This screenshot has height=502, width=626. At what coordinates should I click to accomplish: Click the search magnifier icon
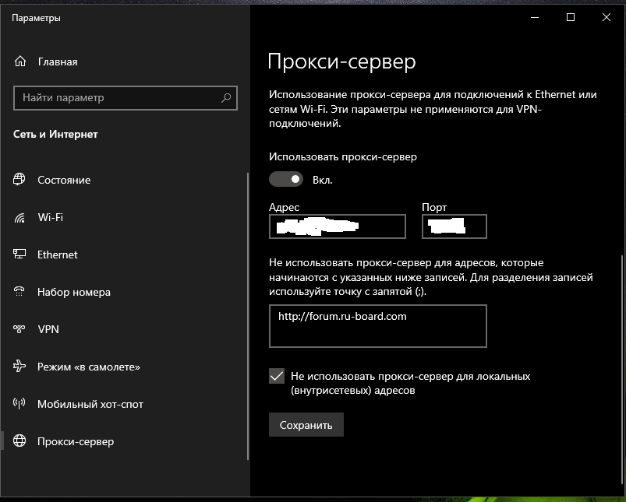coord(226,98)
